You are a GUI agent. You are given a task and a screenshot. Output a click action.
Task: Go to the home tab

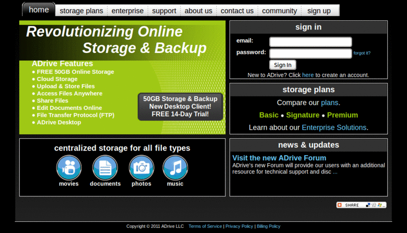point(39,10)
